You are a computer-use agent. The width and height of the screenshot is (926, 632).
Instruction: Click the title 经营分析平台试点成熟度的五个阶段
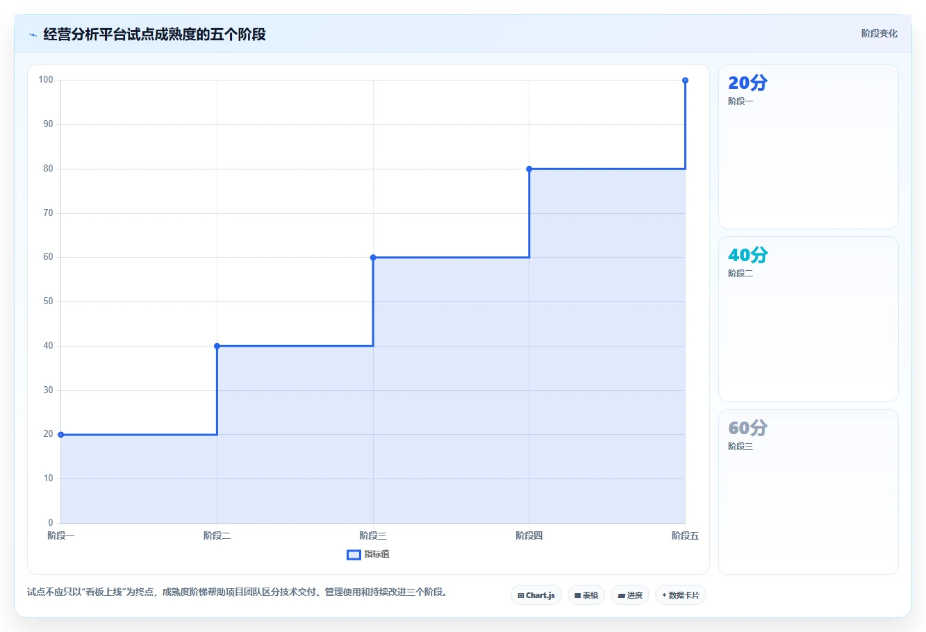(154, 34)
